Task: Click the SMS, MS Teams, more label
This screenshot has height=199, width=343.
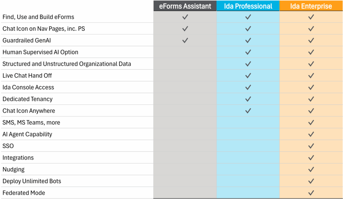Action: coord(31,122)
